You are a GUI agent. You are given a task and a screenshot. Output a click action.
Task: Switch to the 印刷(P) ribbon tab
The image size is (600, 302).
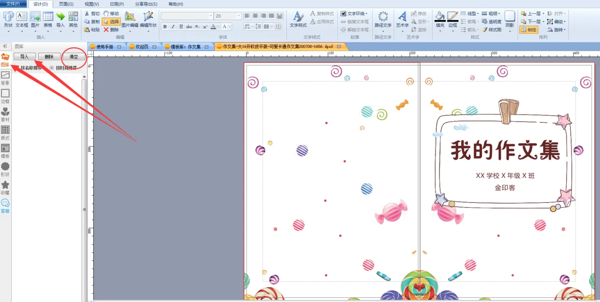tap(117, 4)
